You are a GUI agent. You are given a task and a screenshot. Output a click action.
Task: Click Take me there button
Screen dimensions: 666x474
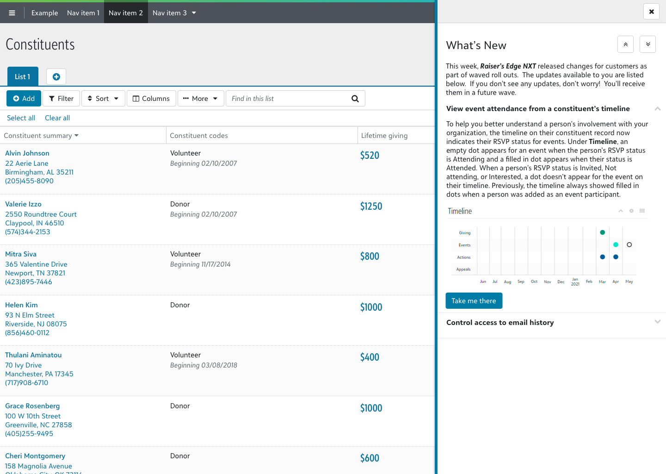(x=474, y=301)
